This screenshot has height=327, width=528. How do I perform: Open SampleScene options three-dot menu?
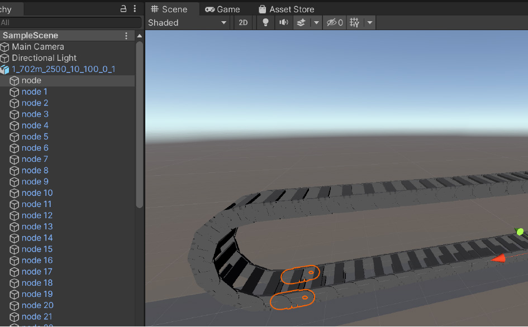pyautogui.click(x=126, y=36)
